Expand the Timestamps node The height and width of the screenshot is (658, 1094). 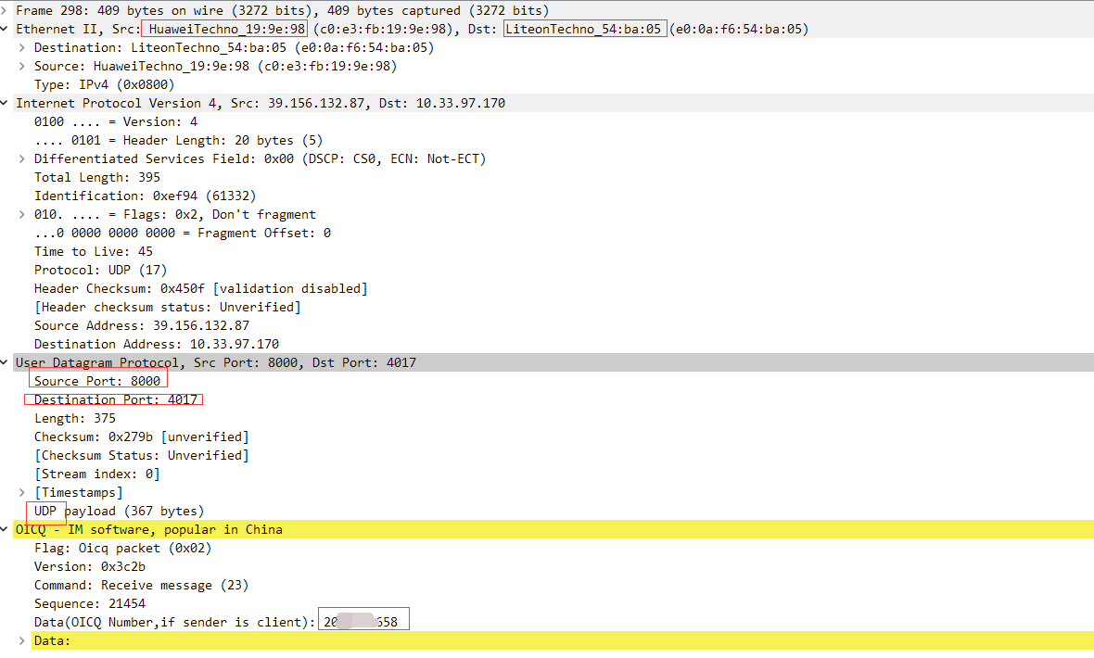pos(23,492)
